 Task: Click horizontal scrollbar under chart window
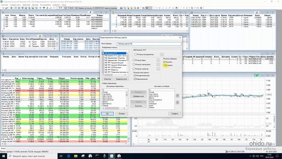(203, 144)
